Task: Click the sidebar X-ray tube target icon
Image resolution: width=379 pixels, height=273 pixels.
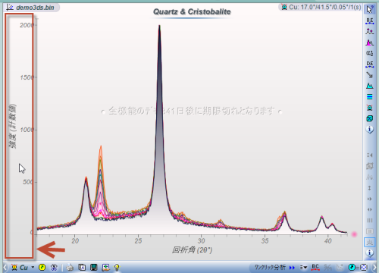Action: tap(370, 108)
